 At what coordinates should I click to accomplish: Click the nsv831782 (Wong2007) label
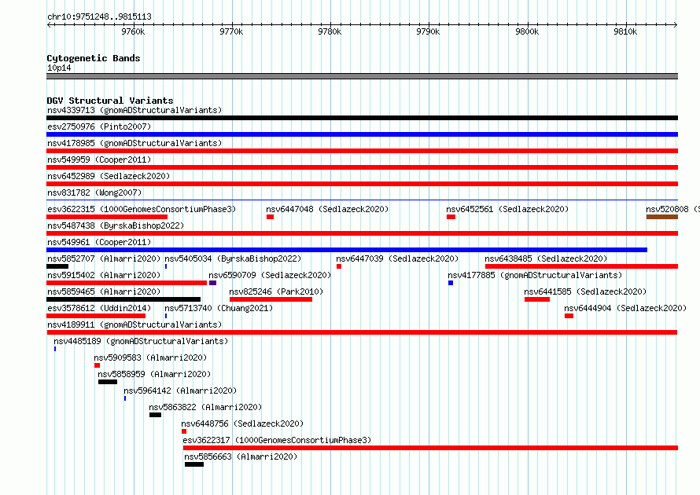(x=94, y=192)
